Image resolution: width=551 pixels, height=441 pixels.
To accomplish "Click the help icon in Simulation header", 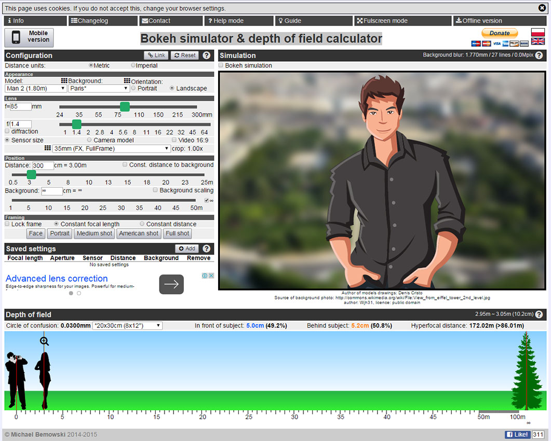I will [539, 56].
